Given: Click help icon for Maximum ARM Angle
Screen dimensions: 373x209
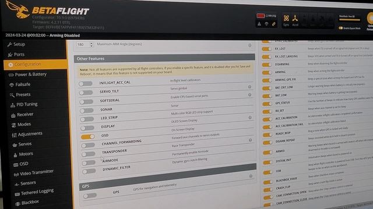Looking at the screenshot, I should pos(250,45).
